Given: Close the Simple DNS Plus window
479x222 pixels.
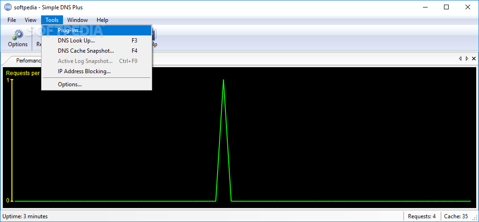Looking at the screenshot, I should pos(468,7).
